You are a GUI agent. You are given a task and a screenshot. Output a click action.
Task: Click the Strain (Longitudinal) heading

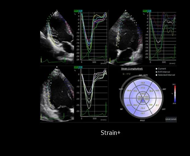coord(132,69)
